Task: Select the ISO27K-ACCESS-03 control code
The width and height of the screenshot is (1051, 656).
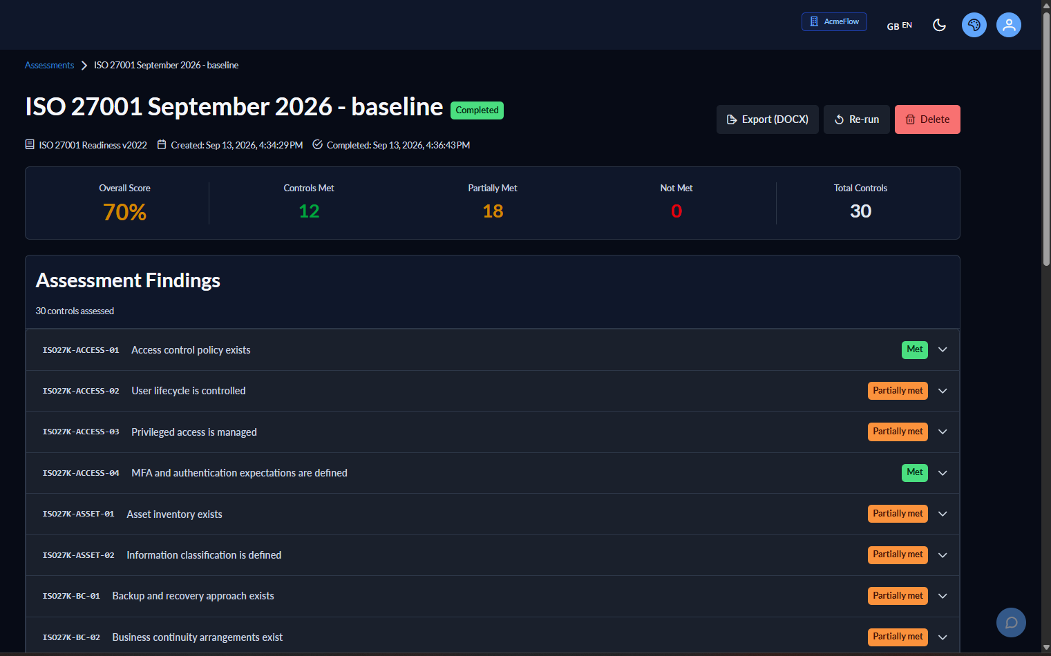Action: [x=81, y=432]
